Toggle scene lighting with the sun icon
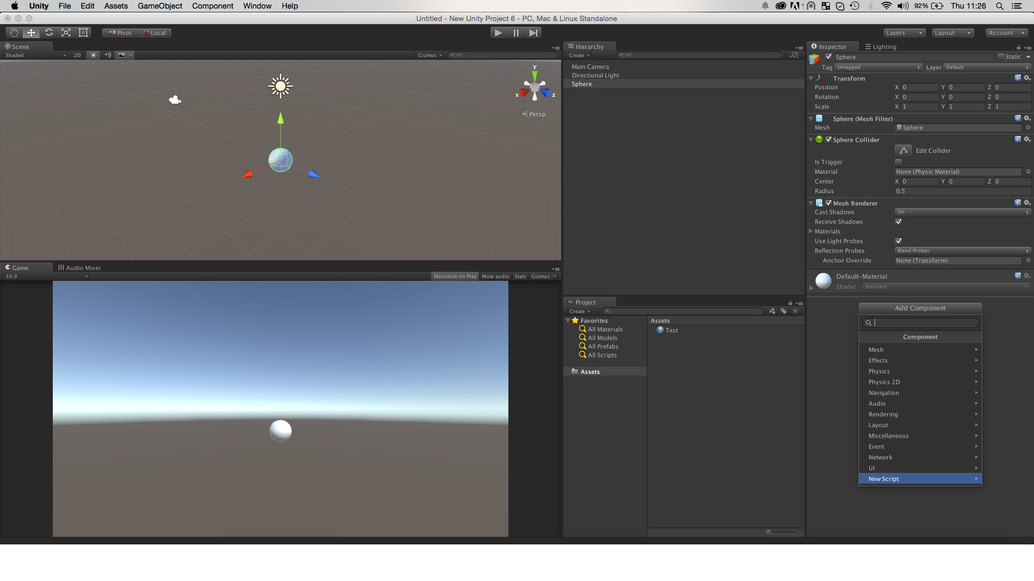Image resolution: width=1034 pixels, height=581 pixels. pyautogui.click(x=93, y=55)
